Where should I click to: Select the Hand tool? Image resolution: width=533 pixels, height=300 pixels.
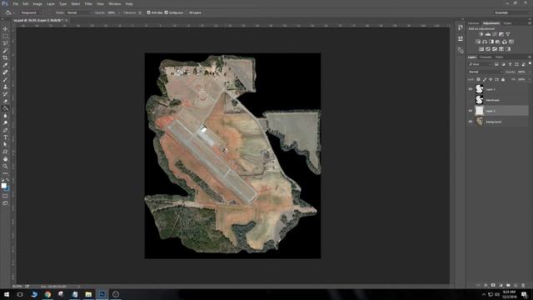click(5, 159)
